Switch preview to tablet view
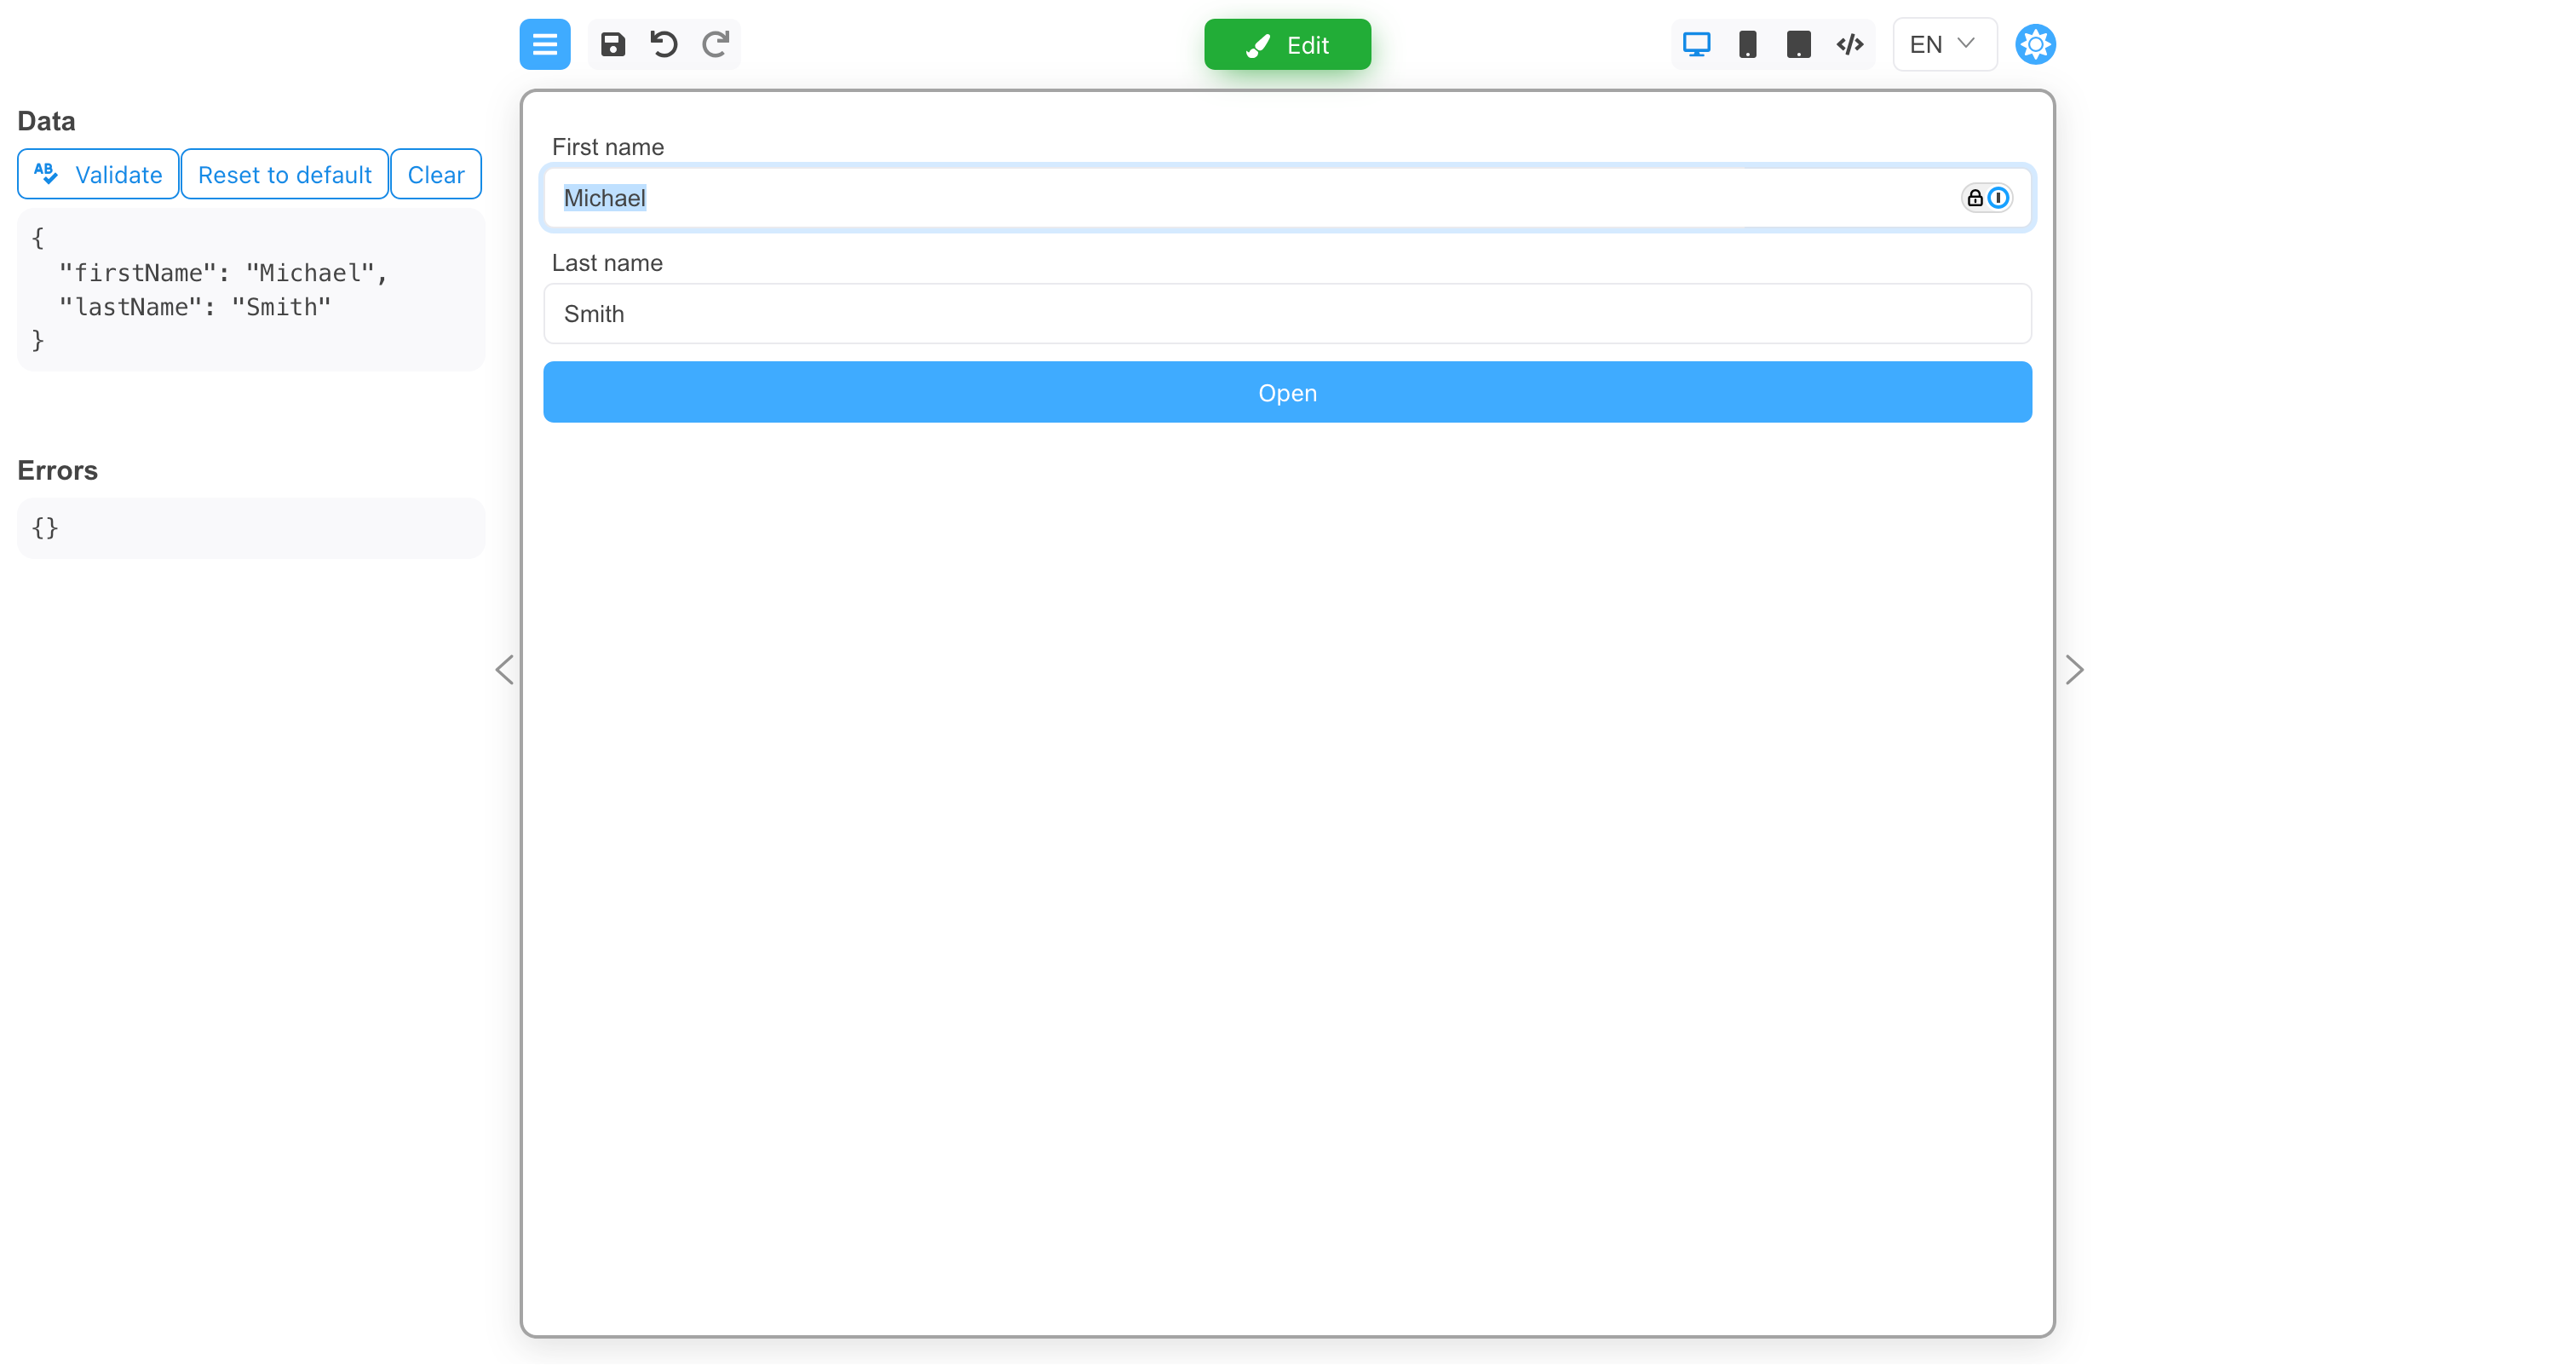The height and width of the screenshot is (1365, 2576). click(1798, 44)
